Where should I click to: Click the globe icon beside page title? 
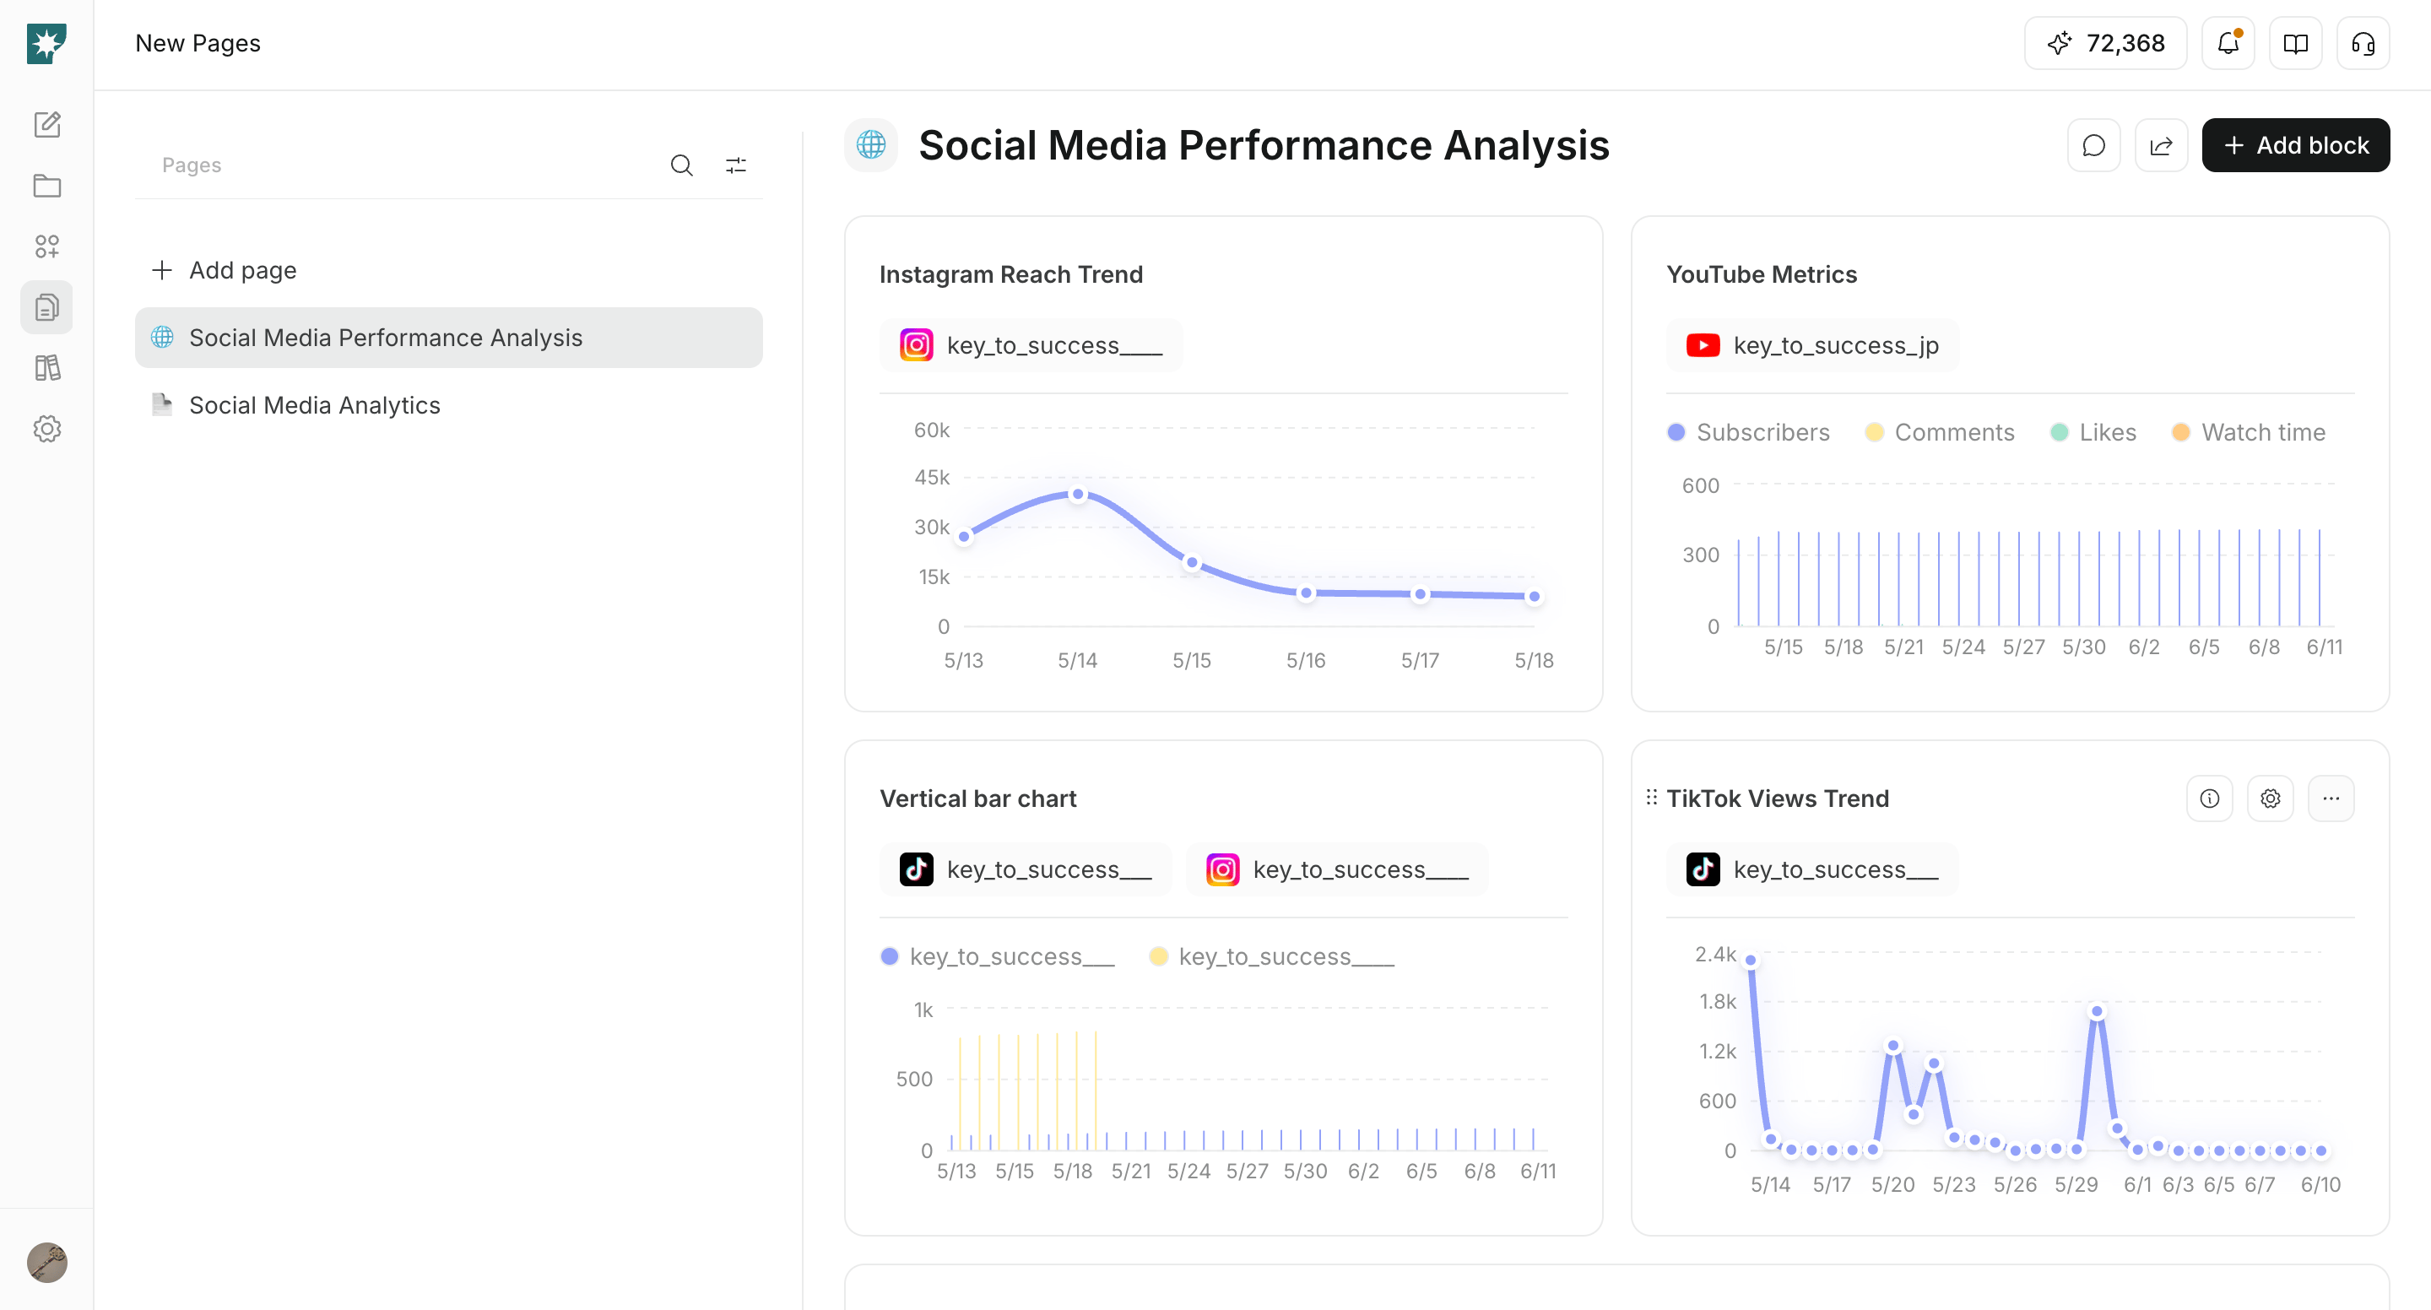click(871, 145)
